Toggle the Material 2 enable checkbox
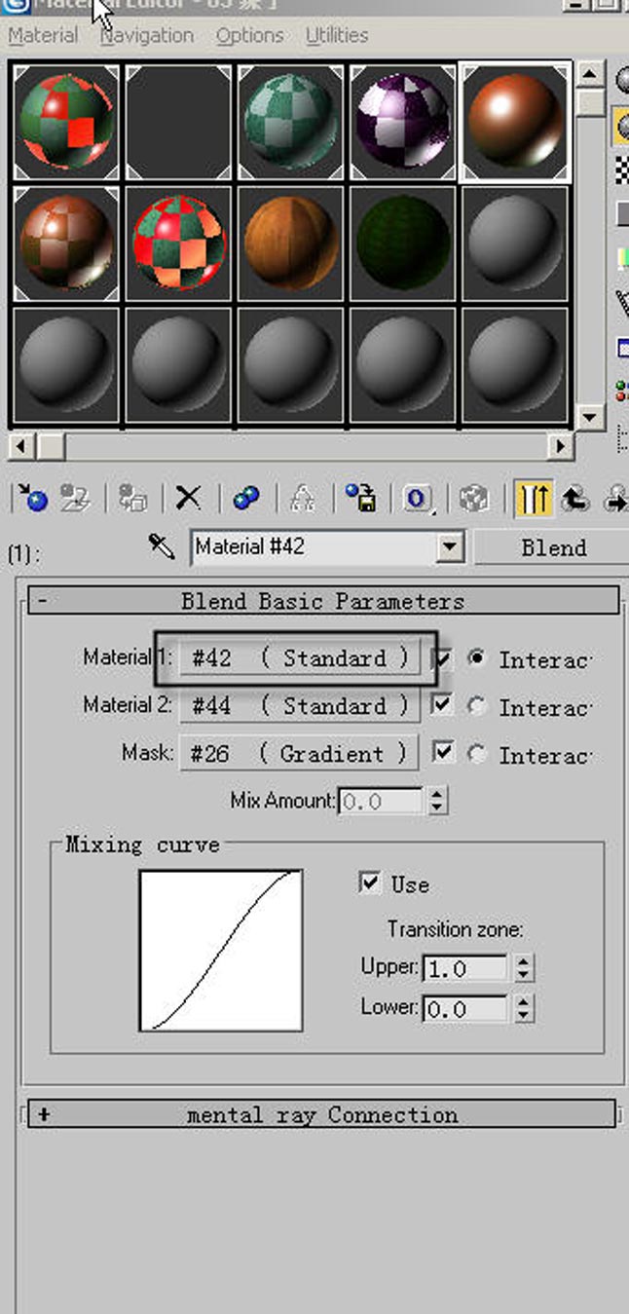This screenshot has width=629, height=1314. click(442, 705)
